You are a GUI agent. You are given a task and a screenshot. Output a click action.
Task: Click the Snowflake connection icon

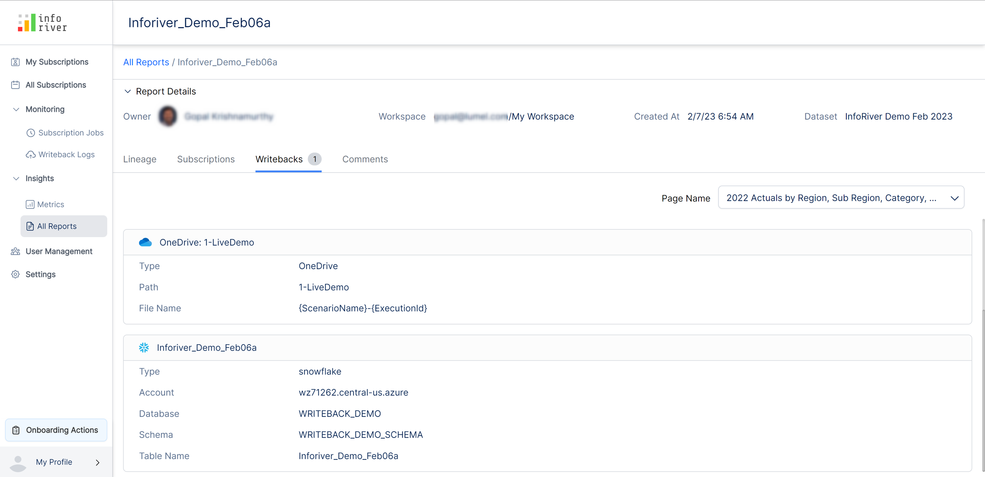144,348
